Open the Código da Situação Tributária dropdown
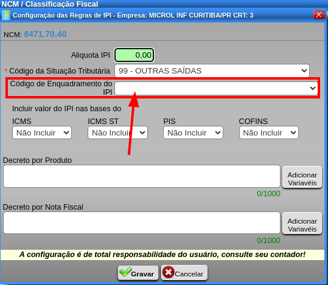The height and width of the screenshot is (285, 328). point(212,70)
